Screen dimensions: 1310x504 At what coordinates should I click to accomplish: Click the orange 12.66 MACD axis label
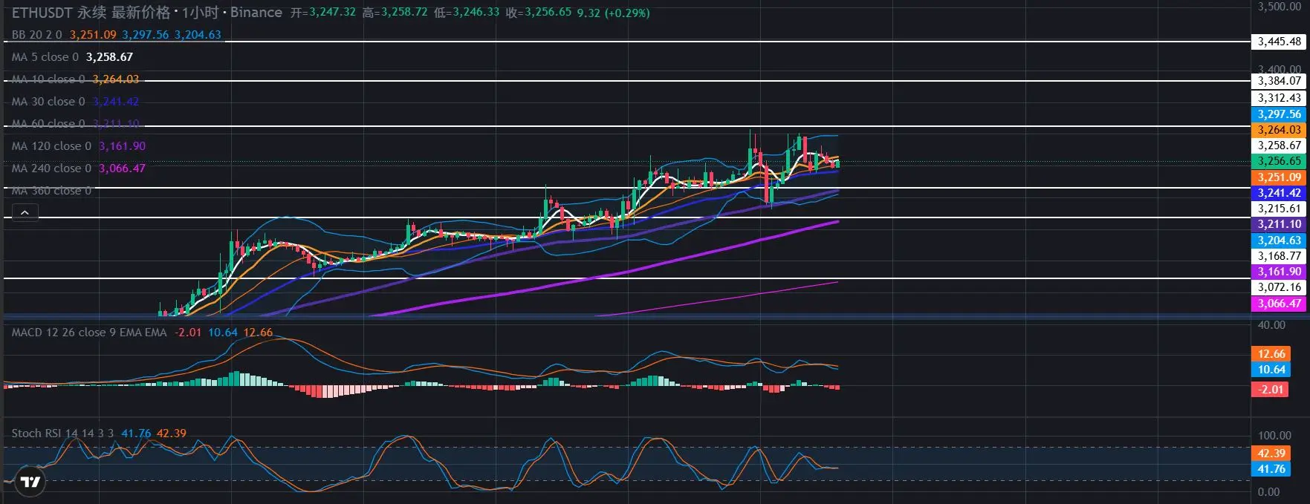pyautogui.click(x=1271, y=354)
